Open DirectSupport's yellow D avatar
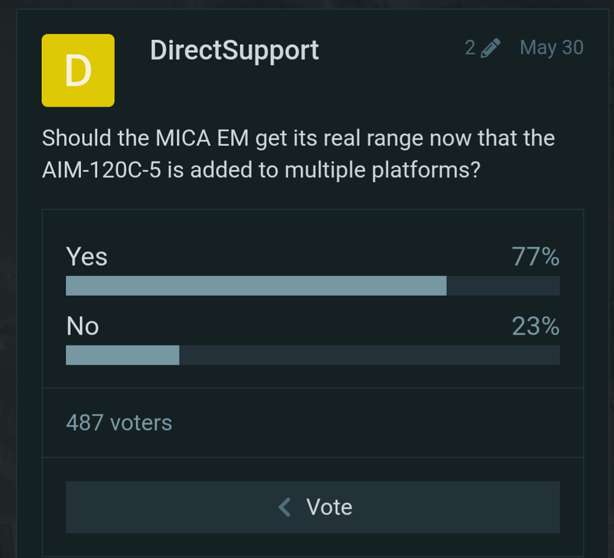The height and width of the screenshot is (558, 614). [79, 71]
